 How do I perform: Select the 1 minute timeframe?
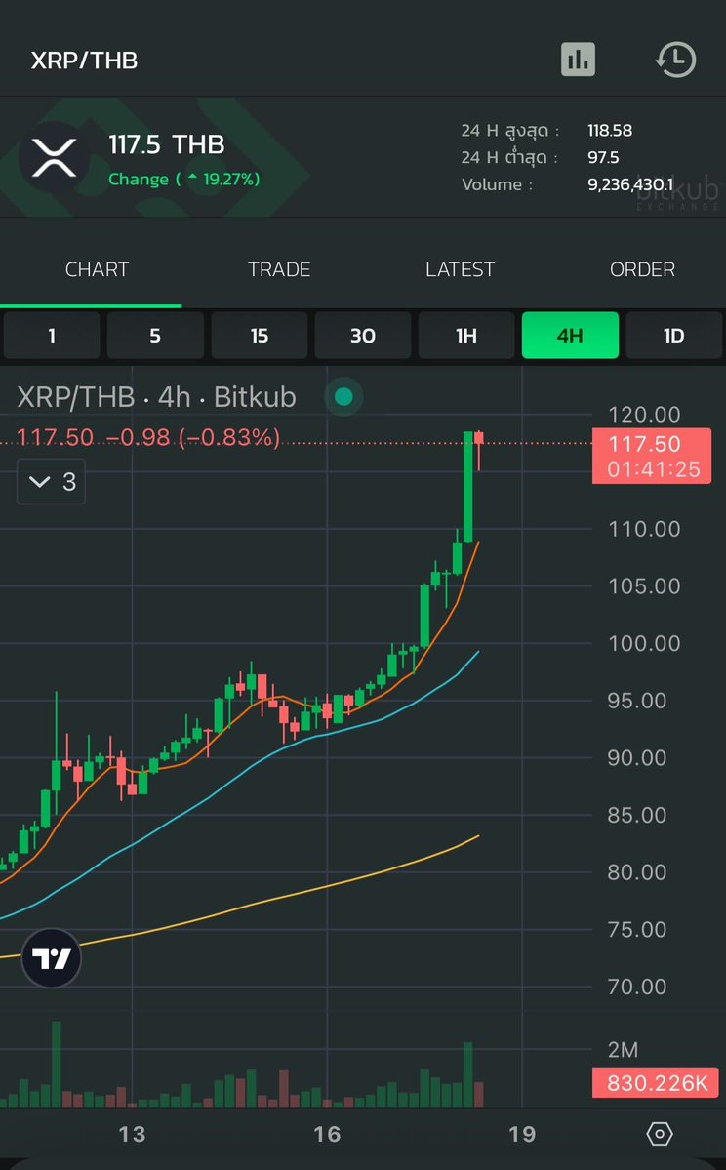point(52,335)
